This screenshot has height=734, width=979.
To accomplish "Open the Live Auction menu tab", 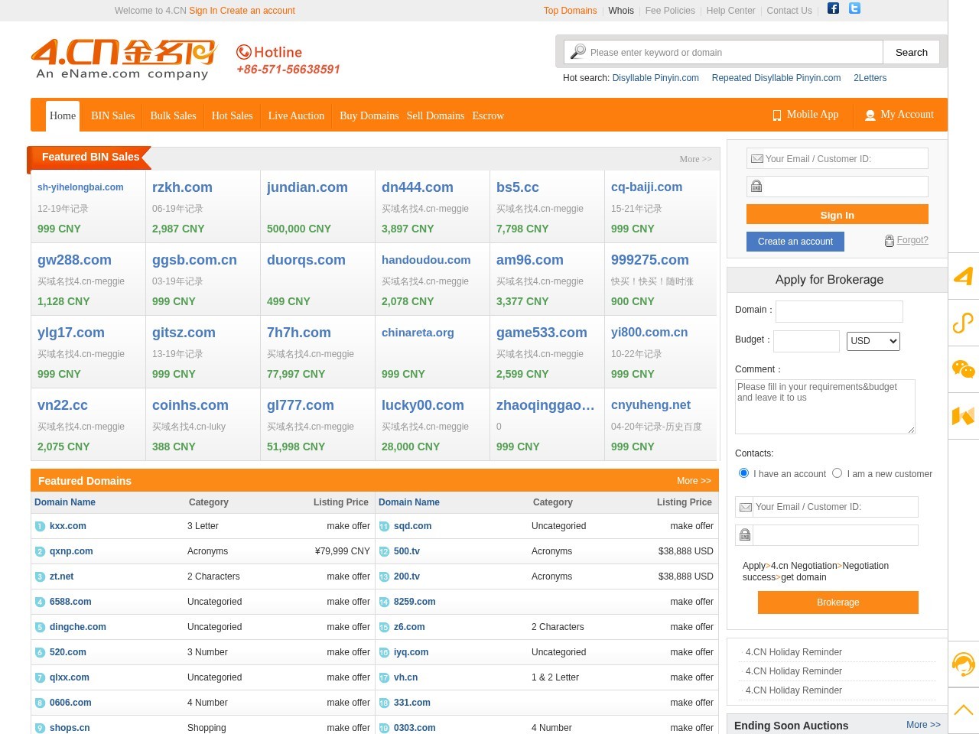I will 296,116.
